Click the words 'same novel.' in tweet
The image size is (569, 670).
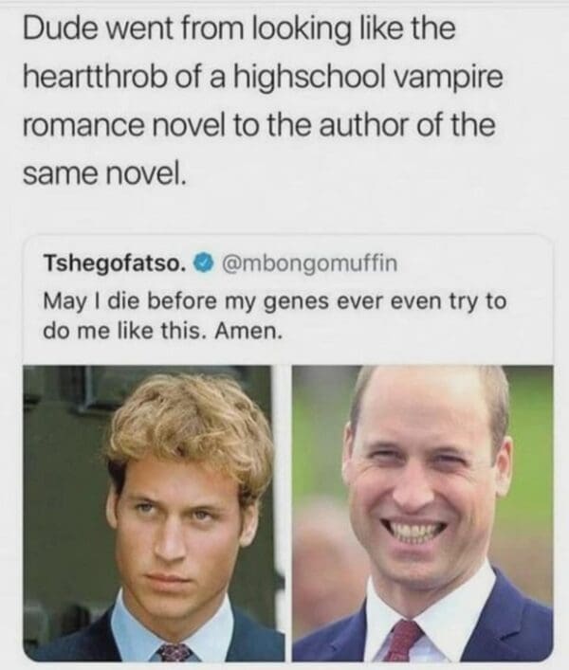click(104, 173)
